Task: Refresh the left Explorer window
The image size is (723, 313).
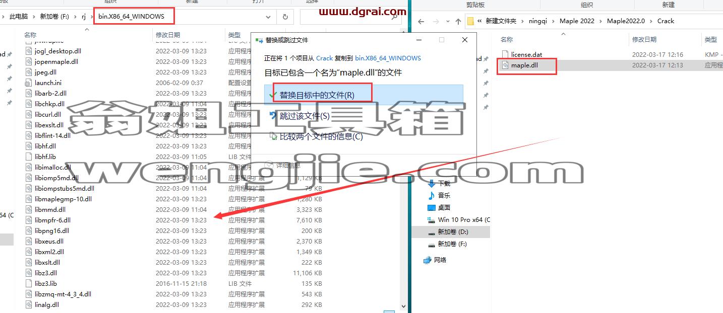Action: point(285,17)
